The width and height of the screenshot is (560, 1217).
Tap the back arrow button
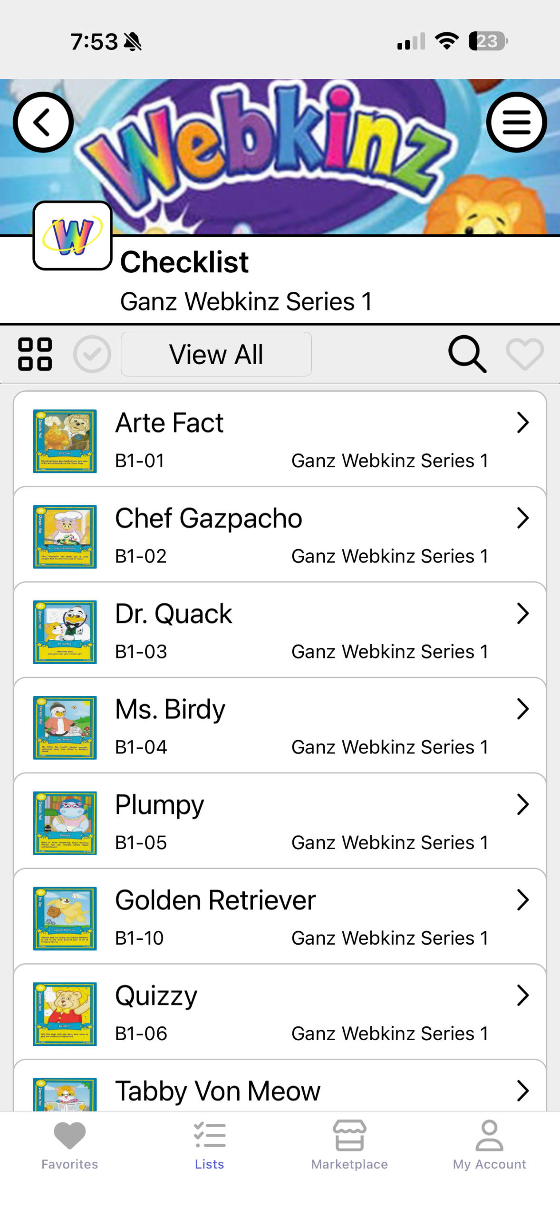pos(43,122)
